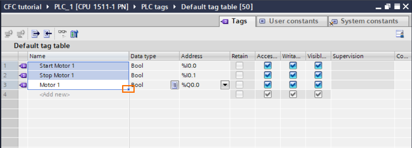Click the Import tags toolbar icon

pyautogui.click(x=47, y=34)
